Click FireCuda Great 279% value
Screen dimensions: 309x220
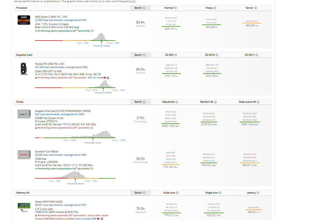point(123,140)
